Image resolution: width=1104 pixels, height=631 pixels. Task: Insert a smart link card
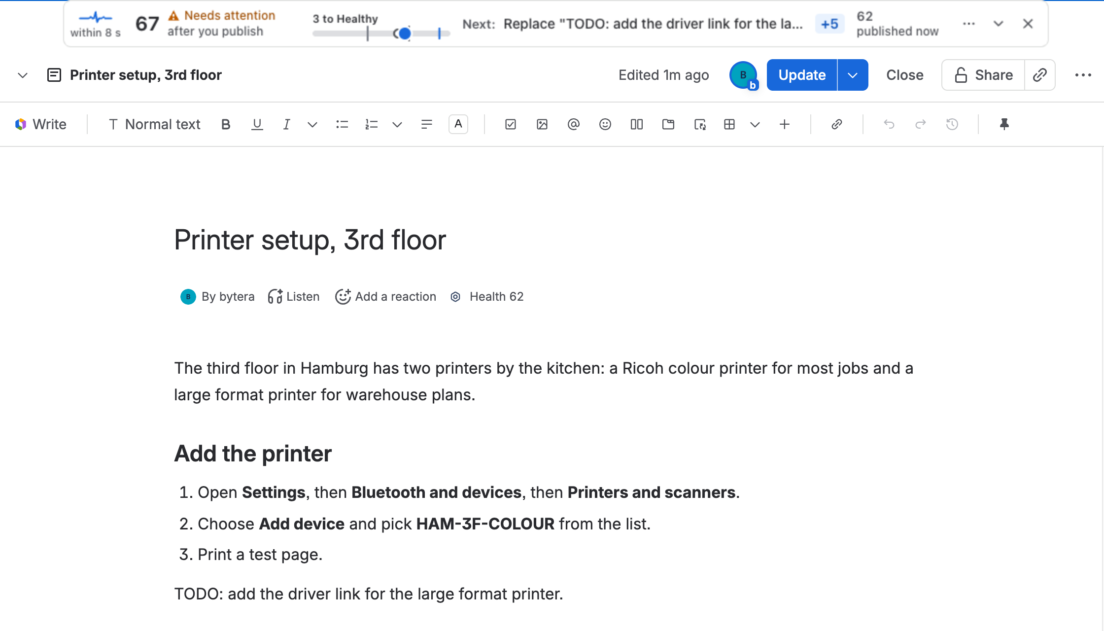(x=700, y=124)
